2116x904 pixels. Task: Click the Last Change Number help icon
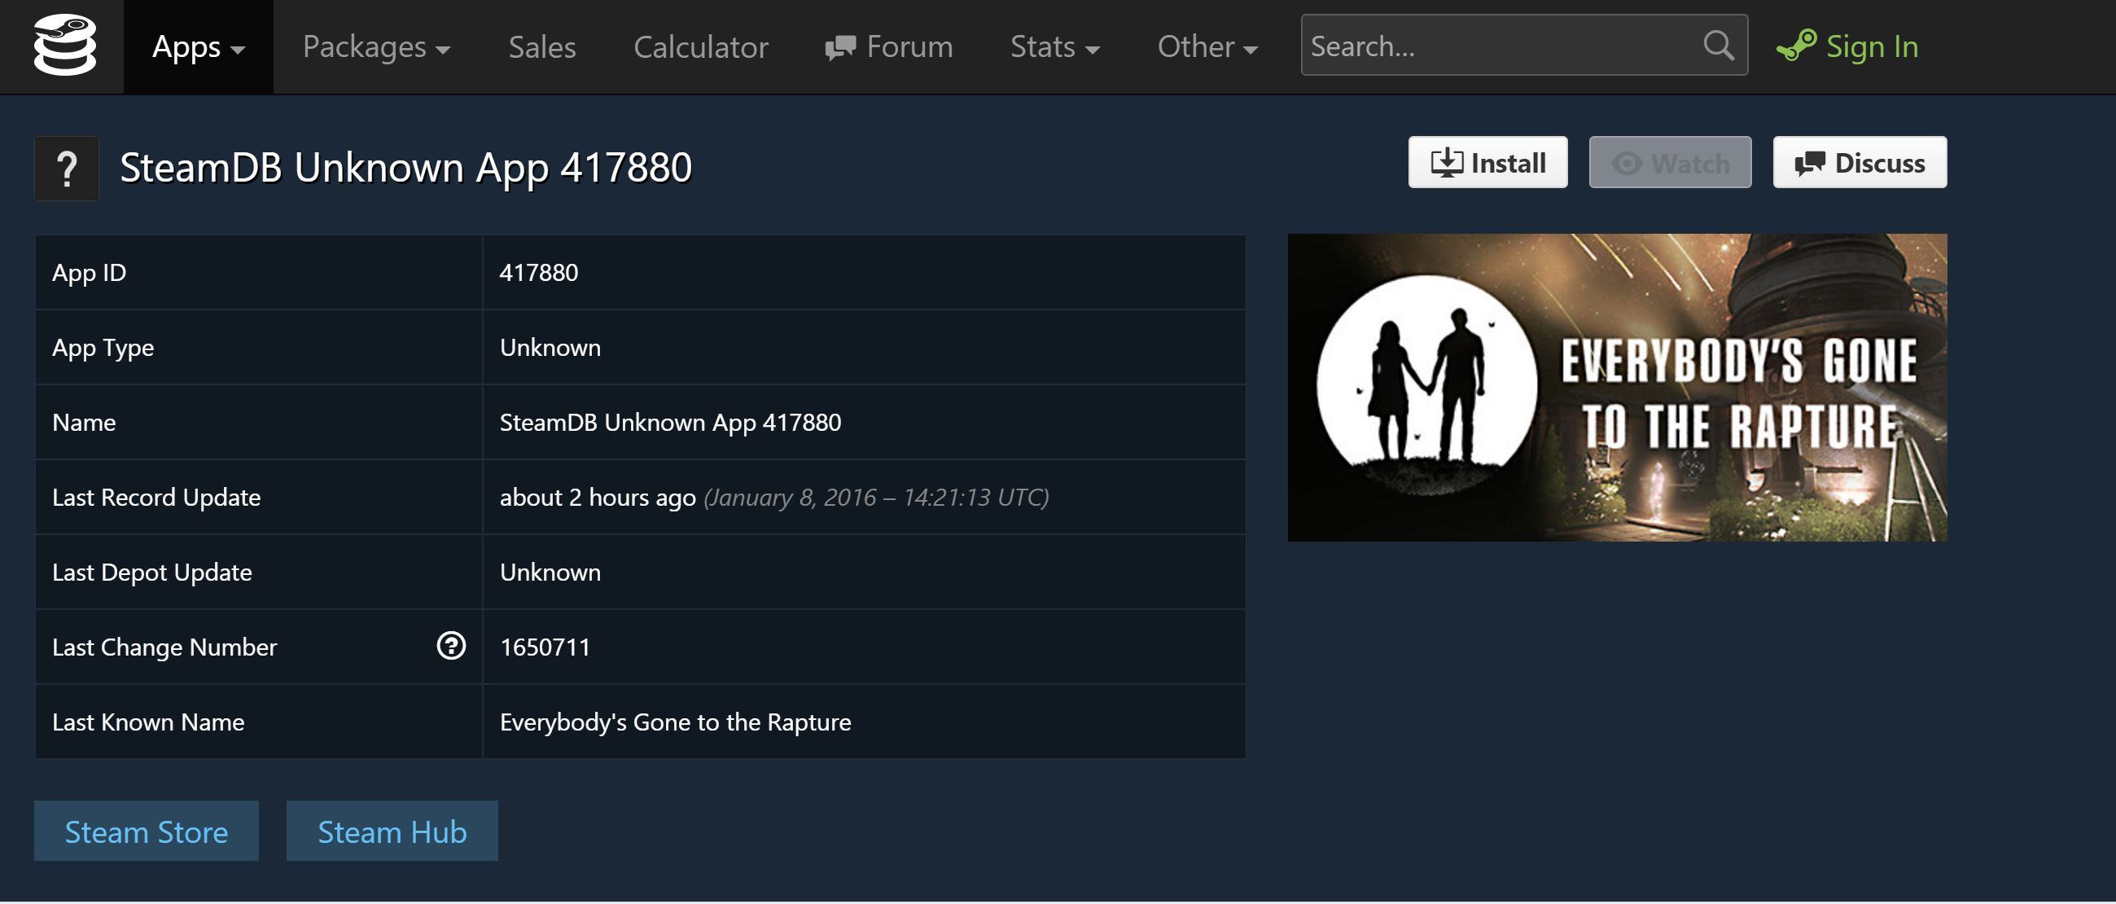click(451, 645)
